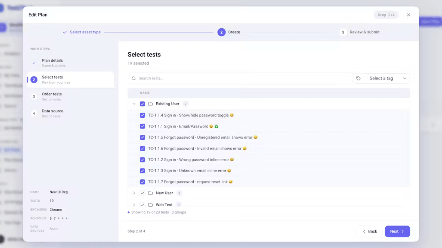Uncheck TC-1.1.7 request reset link test
This screenshot has height=248, width=442.
(x=142, y=182)
